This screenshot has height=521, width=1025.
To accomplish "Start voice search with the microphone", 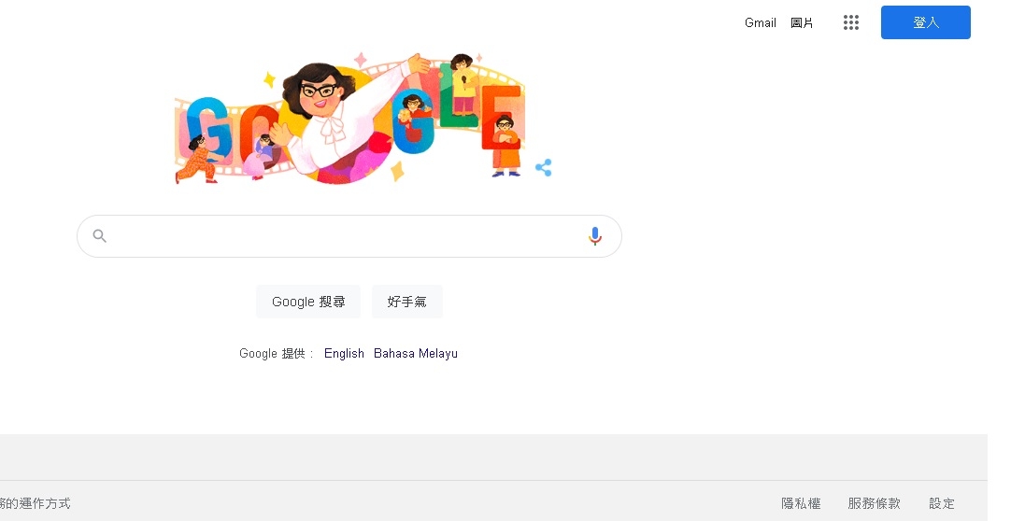I will [595, 236].
